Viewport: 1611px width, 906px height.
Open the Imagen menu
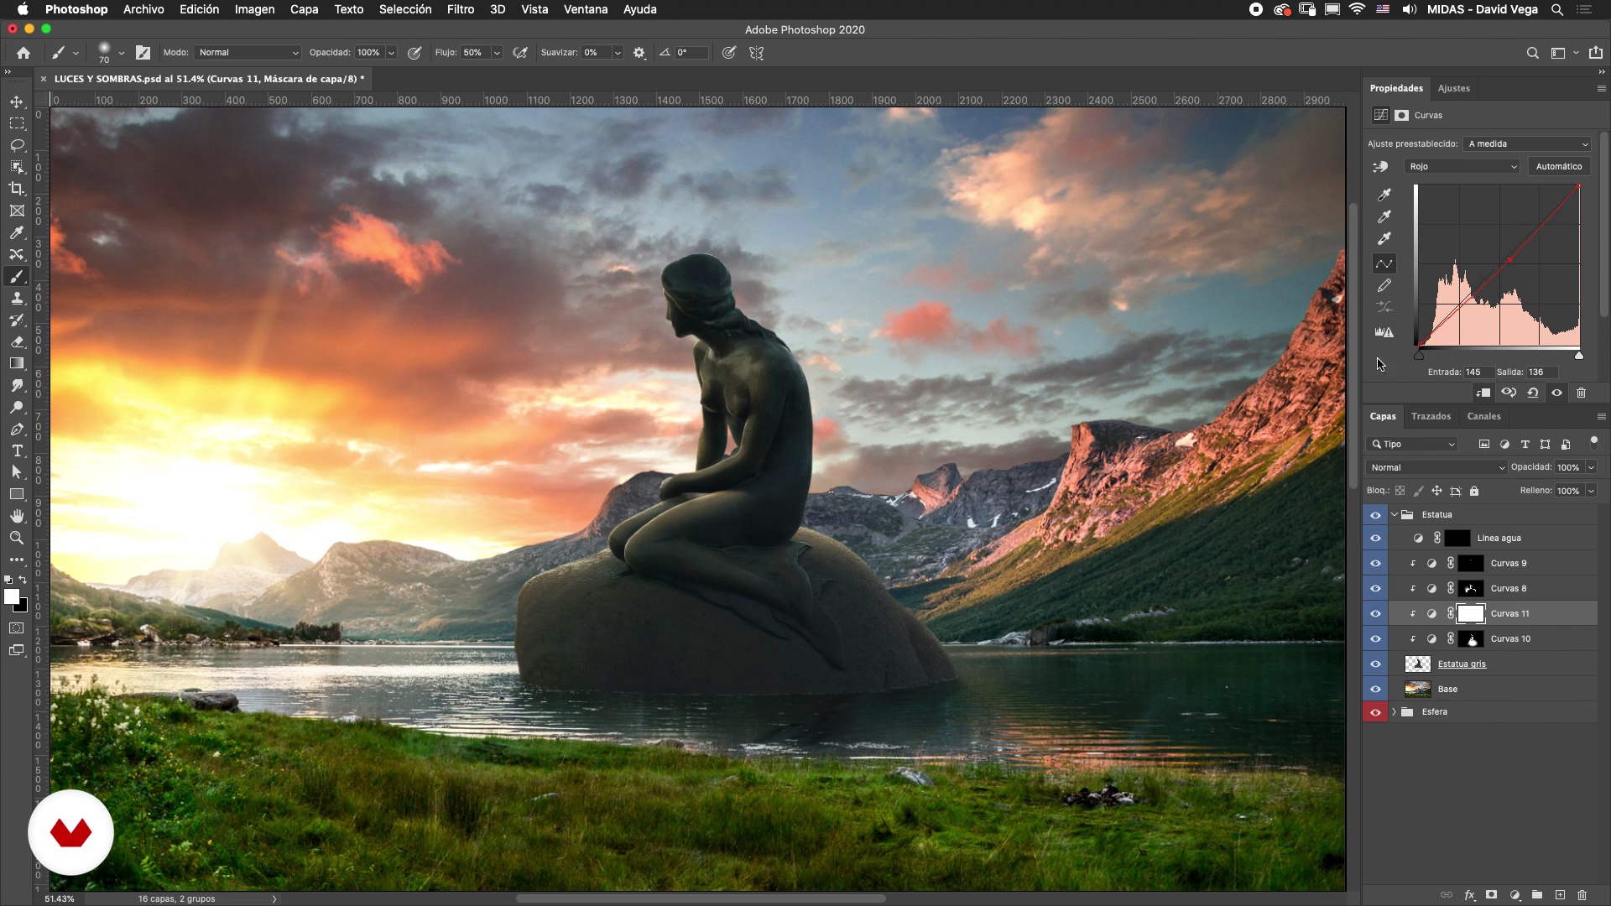point(254,9)
